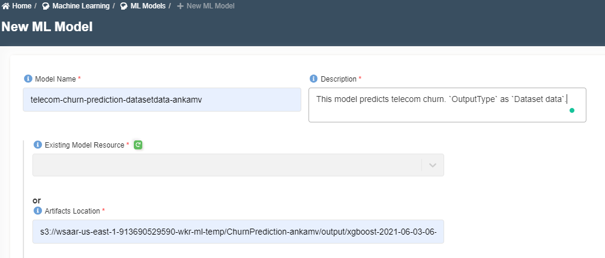Screen dimensions: 605x258
Task: Focus the Model Name input field
Action: coord(161,100)
